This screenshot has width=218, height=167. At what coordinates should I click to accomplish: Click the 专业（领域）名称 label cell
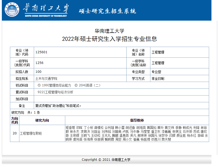coord(138,52)
